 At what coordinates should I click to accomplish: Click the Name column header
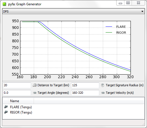pyautogui.click(x=21, y=101)
